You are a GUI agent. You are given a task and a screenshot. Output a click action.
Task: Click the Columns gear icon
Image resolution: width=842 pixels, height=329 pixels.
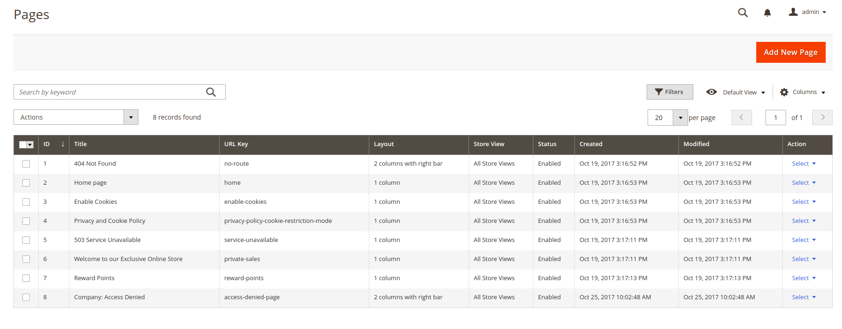pos(784,92)
